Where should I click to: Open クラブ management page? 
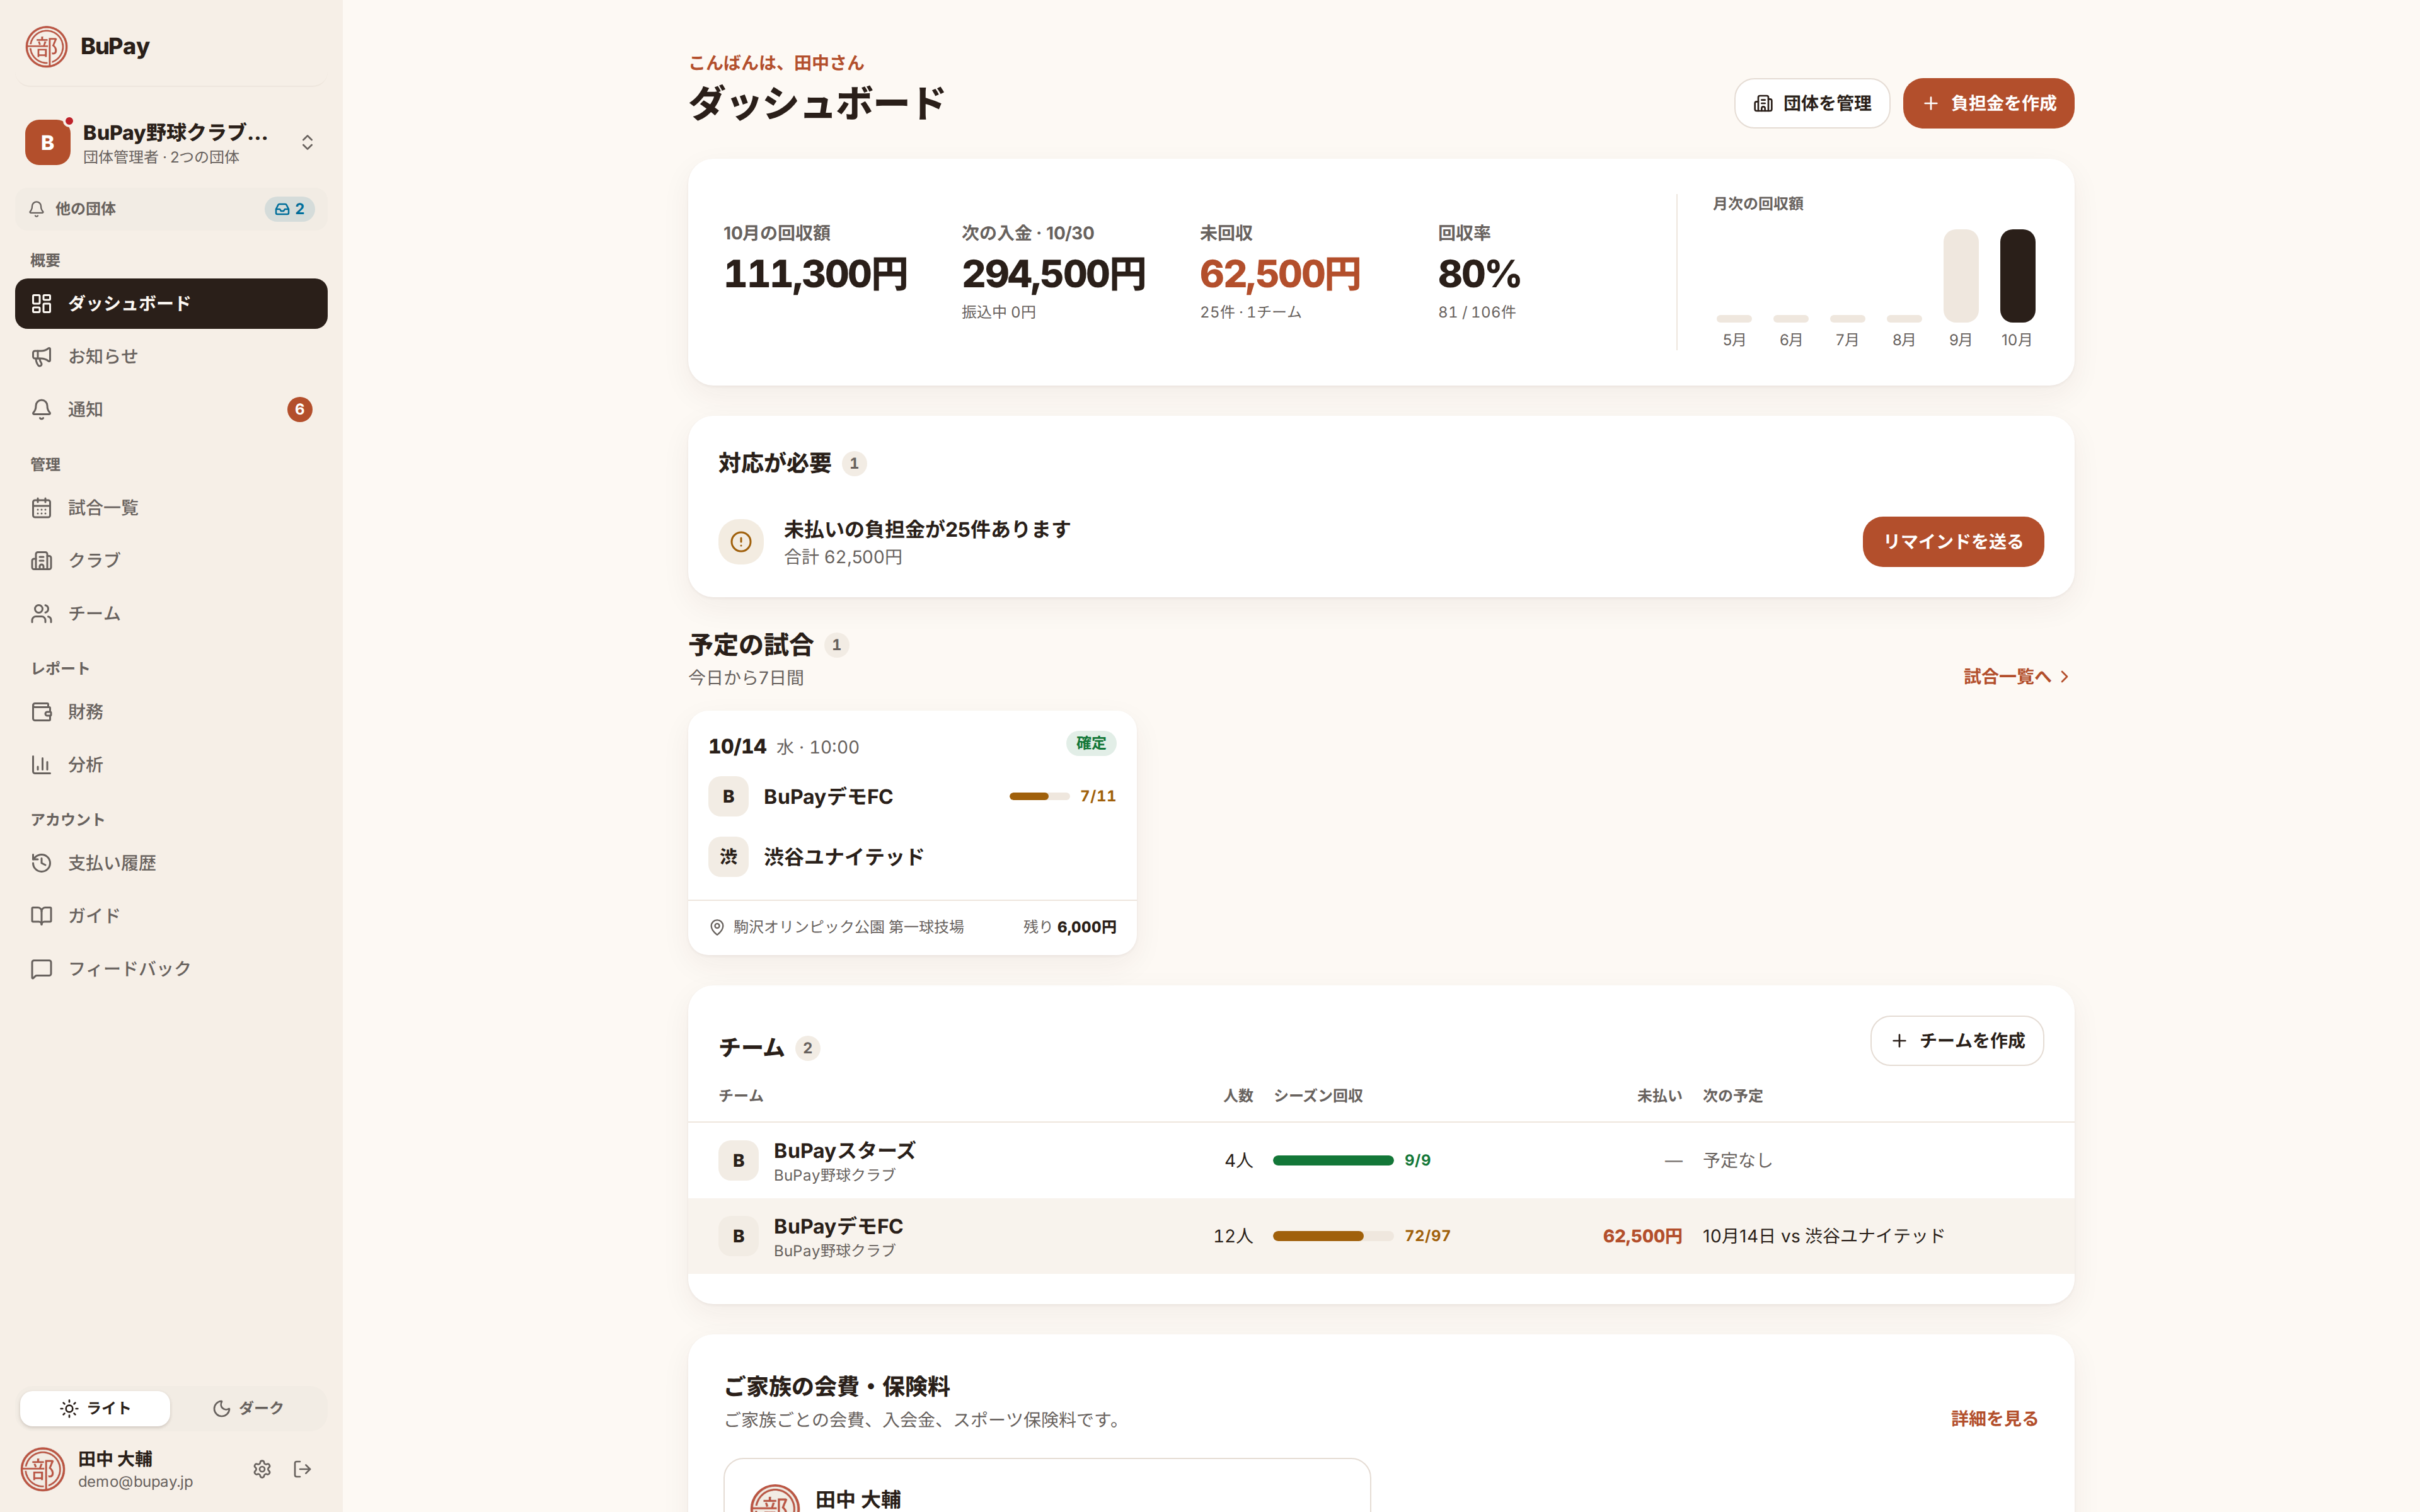171,560
